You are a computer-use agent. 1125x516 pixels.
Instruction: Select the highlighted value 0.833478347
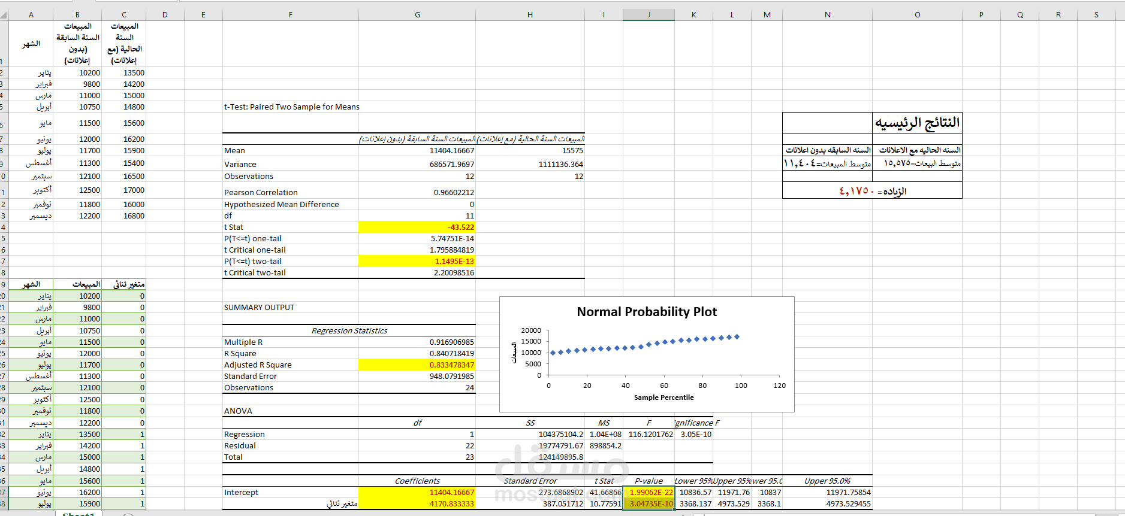417,365
